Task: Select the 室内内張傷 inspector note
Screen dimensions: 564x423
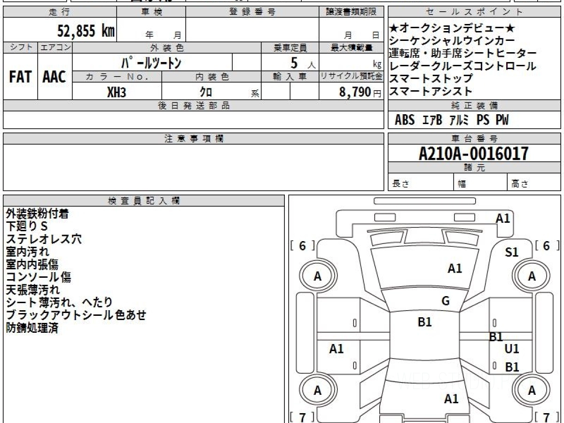Action: click(x=32, y=265)
